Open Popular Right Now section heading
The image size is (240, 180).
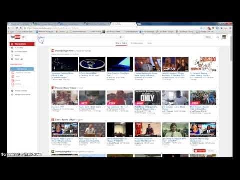[64, 51]
